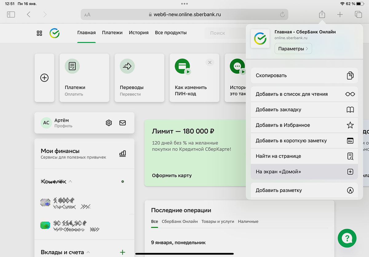
Task: Add new deposit with green plus
Action: pyautogui.click(x=122, y=252)
